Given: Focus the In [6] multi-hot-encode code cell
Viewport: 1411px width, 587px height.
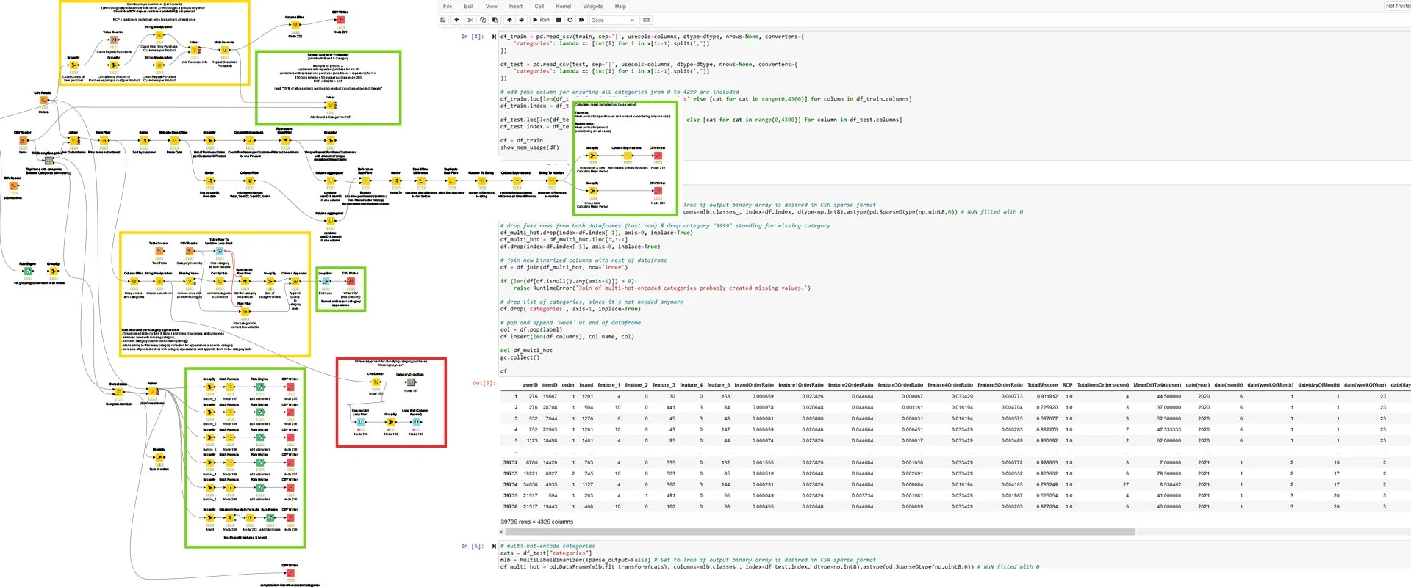Looking at the screenshot, I should [x=955, y=556].
